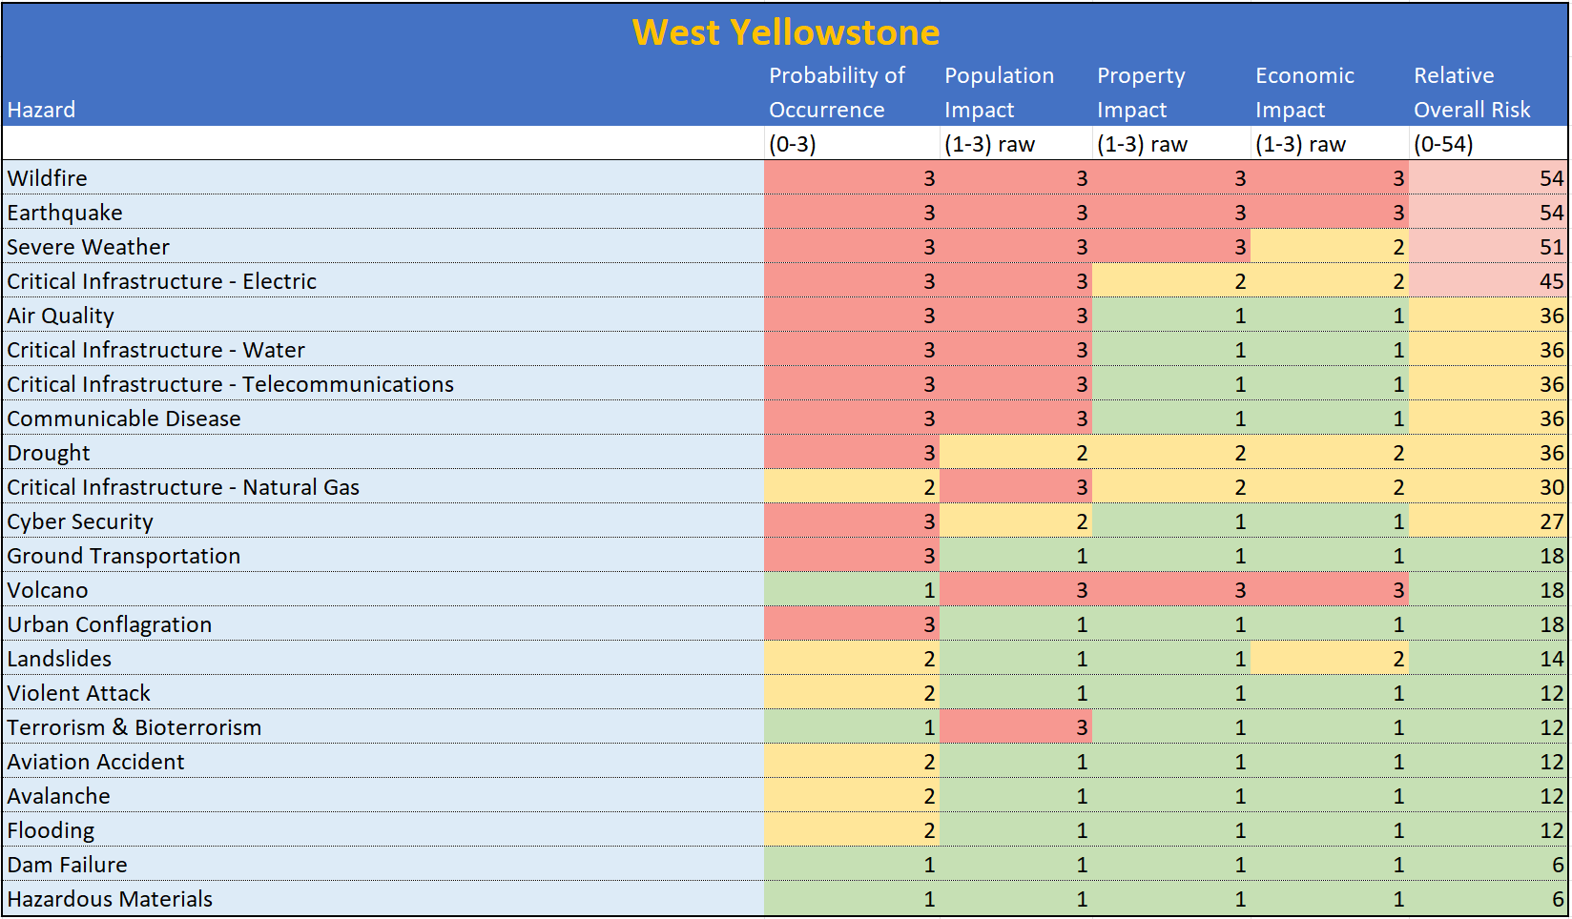Image resolution: width=1572 pixels, height=919 pixels.
Task: Select the Hazard column header
Action: 41,110
